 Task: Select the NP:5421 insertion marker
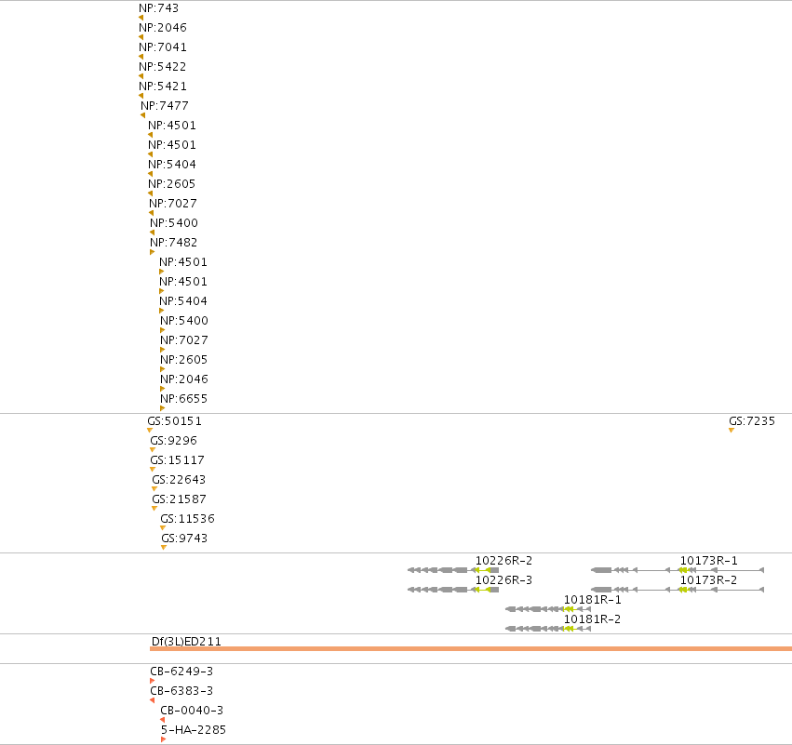point(141,96)
